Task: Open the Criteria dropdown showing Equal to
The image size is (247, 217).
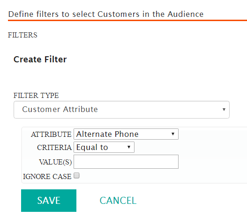Action: 104,147
